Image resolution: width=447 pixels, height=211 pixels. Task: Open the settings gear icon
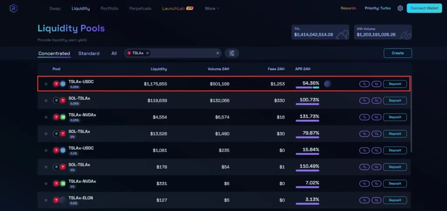pos(400,8)
